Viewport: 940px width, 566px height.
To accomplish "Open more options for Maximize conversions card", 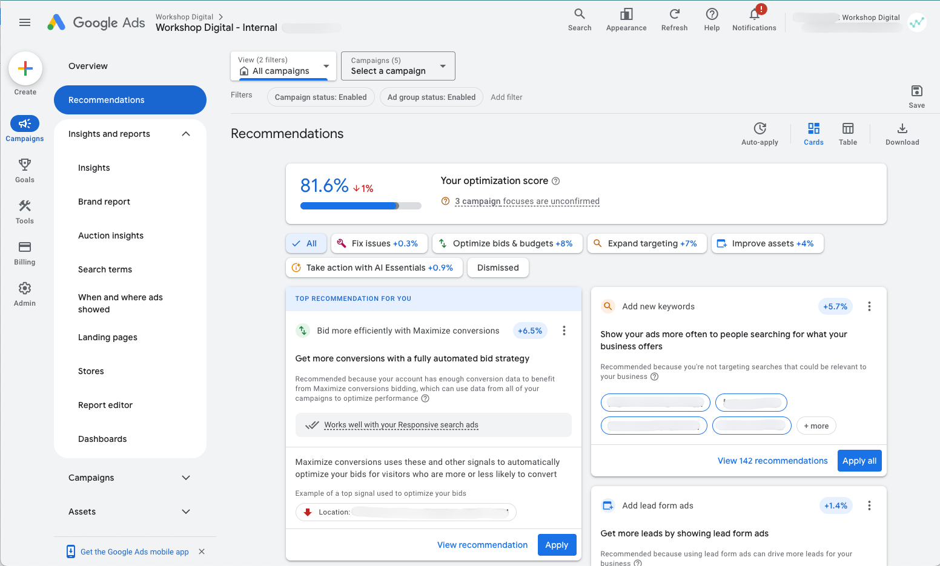I will pyautogui.click(x=564, y=331).
